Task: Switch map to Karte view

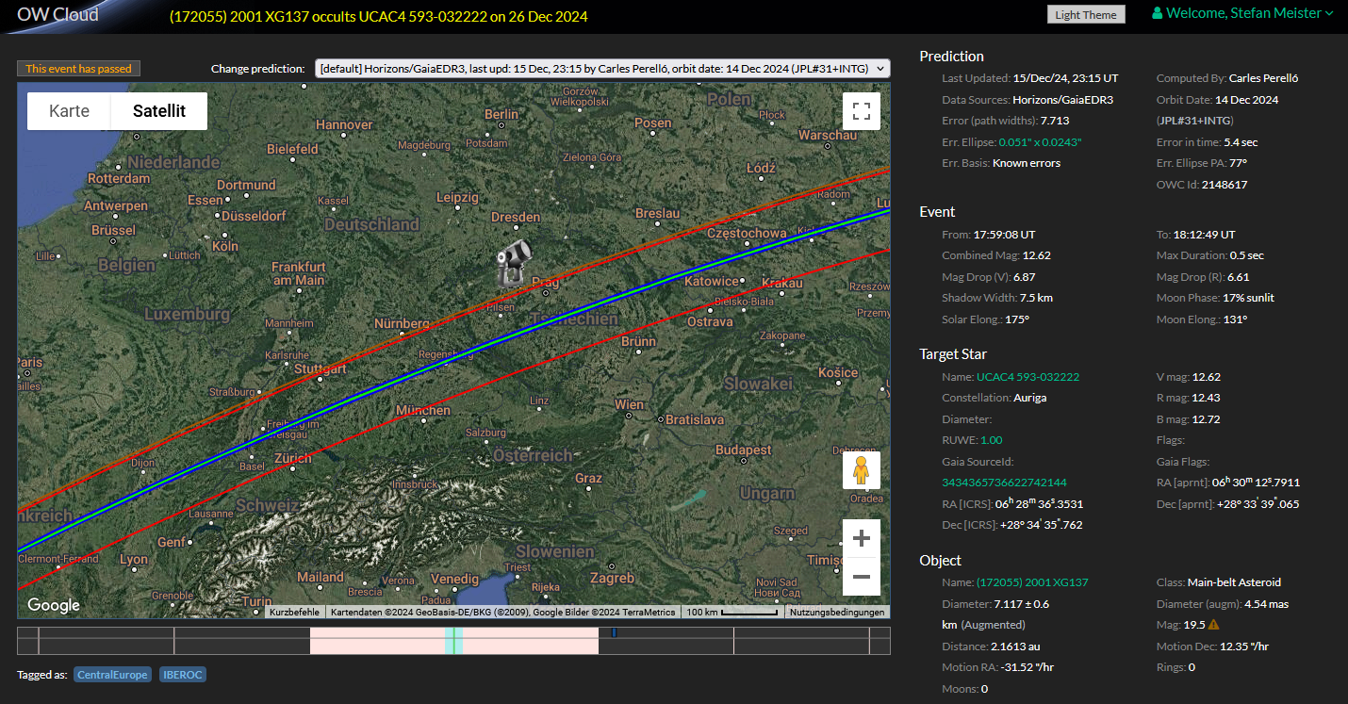Action: 69,111
